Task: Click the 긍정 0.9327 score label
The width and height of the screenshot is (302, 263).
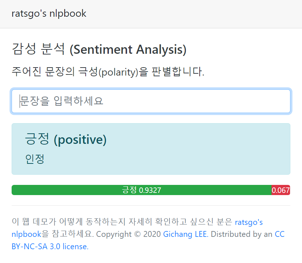Action: coord(142,190)
